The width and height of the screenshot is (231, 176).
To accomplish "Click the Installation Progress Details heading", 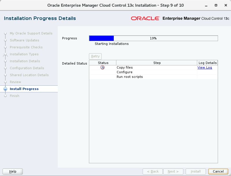I will (40, 18).
